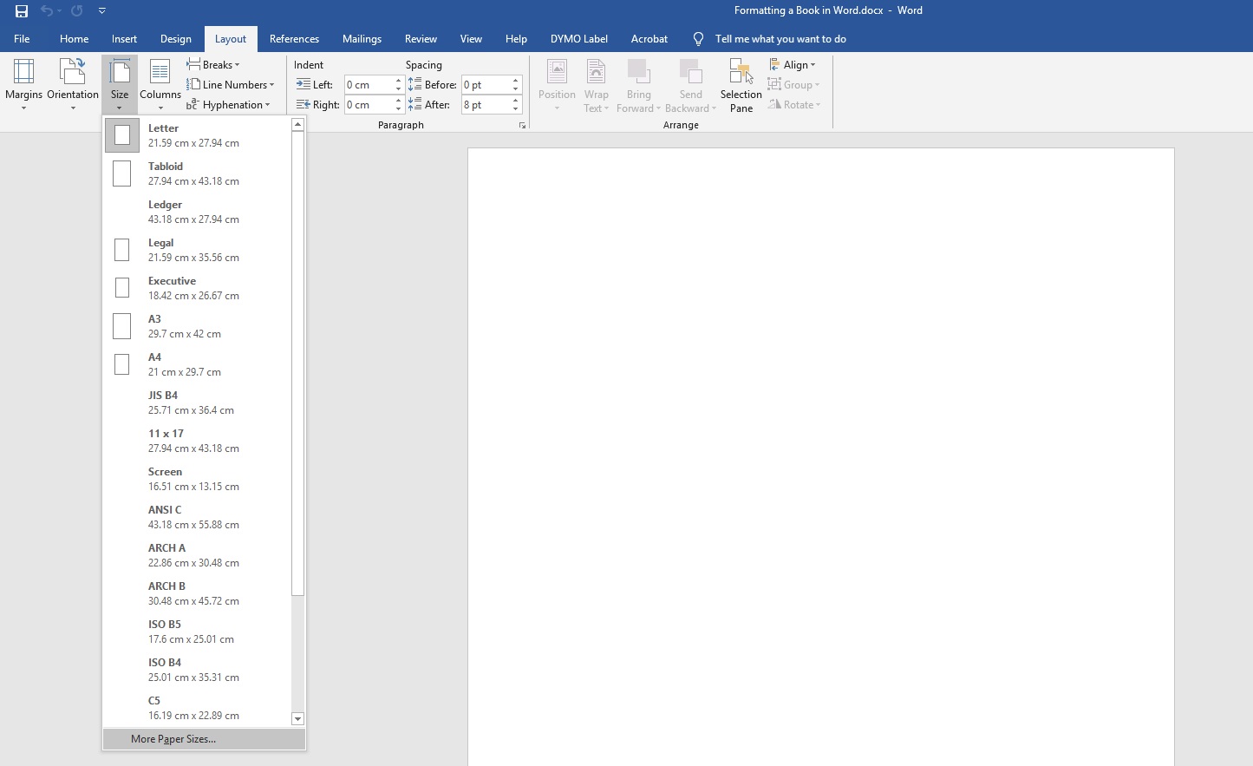Open the Selection Pane
Image resolution: width=1253 pixels, height=766 pixels.
tap(741, 84)
